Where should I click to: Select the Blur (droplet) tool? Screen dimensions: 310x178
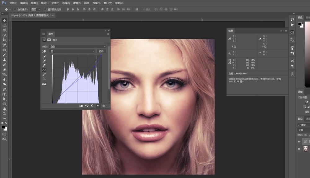tap(4, 79)
